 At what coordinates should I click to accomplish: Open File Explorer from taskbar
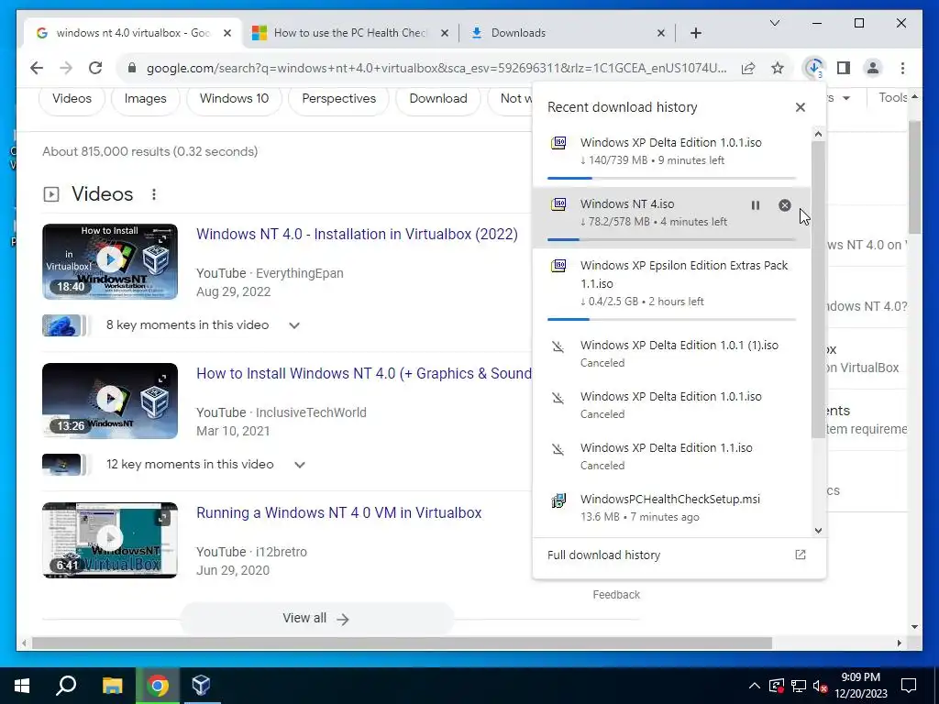(112, 686)
